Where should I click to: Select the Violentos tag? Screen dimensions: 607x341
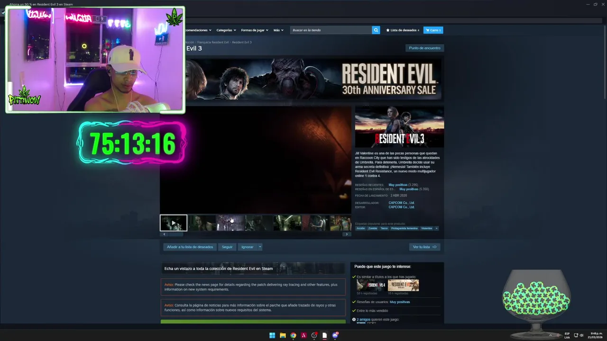click(427, 228)
